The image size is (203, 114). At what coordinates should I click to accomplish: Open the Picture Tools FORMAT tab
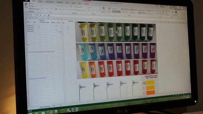coord(87,4)
